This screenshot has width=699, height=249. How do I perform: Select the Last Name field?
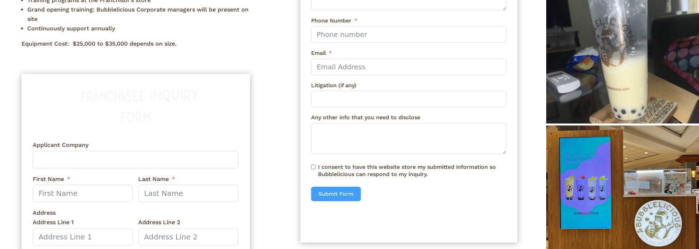188,193
